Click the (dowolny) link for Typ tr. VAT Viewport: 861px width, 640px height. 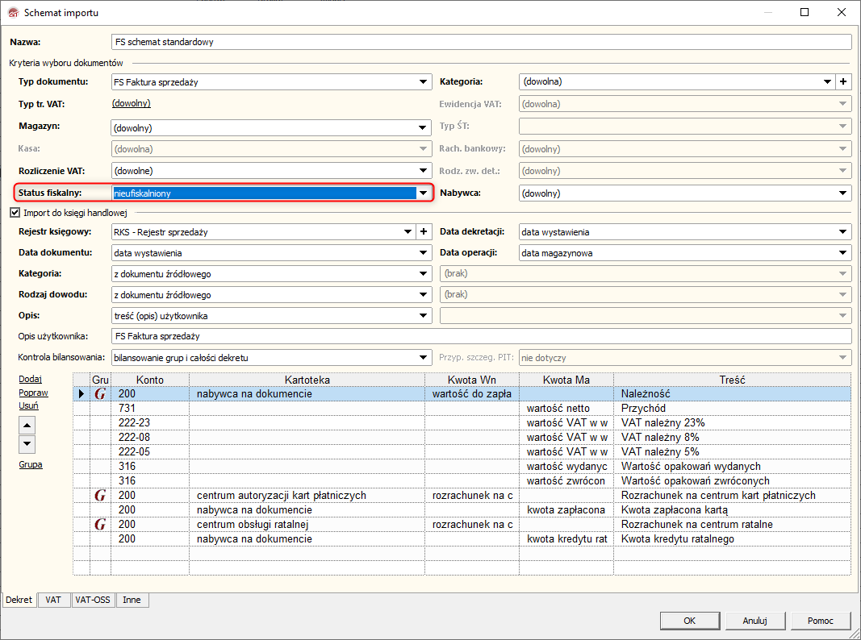pos(131,103)
